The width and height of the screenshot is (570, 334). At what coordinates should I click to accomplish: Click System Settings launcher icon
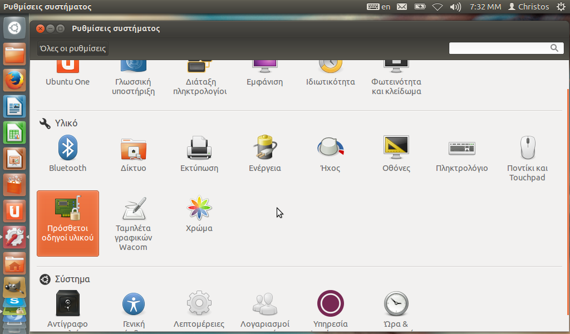(x=14, y=237)
